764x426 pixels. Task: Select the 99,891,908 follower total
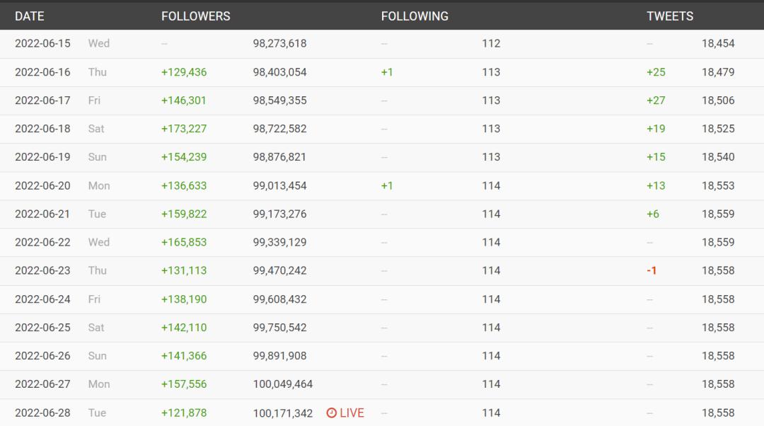click(279, 356)
